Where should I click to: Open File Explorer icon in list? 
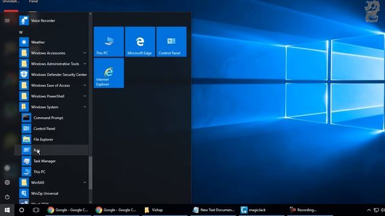[x=26, y=139]
